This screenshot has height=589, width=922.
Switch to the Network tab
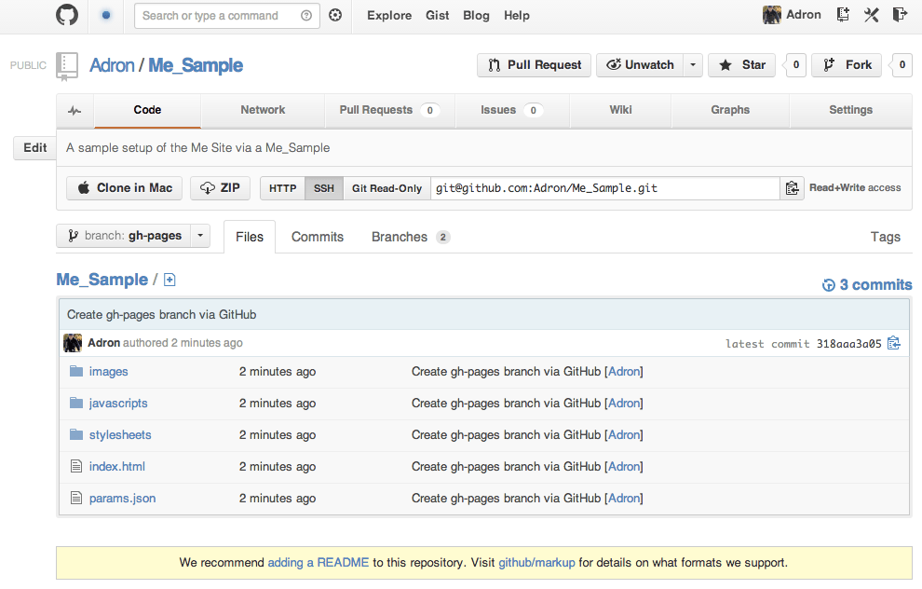click(x=263, y=110)
